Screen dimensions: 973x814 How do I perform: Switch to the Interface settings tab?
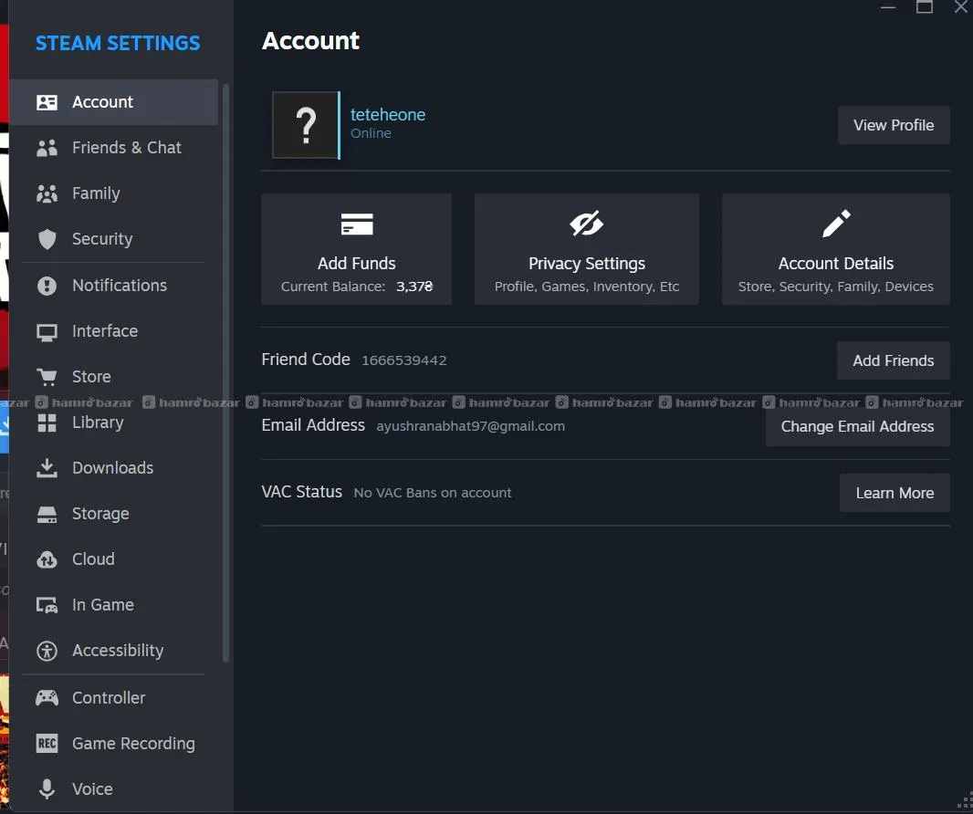coord(105,331)
